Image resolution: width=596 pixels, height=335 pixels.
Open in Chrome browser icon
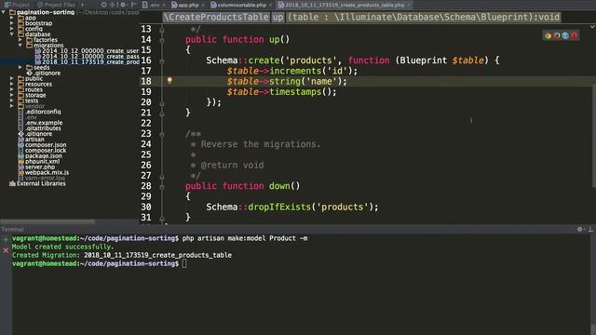coord(548,35)
